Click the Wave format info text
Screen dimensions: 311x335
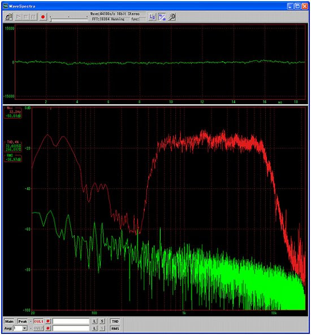[115, 14]
